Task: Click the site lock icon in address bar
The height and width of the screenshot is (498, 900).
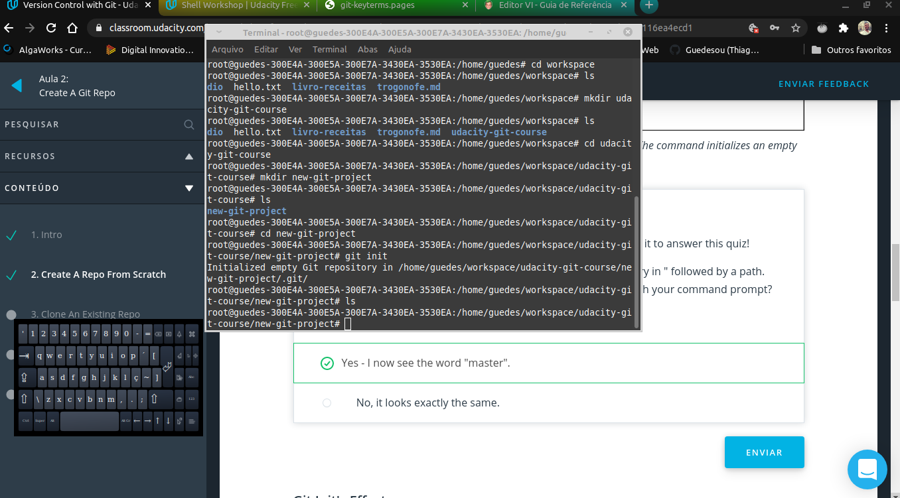Action: point(98,29)
